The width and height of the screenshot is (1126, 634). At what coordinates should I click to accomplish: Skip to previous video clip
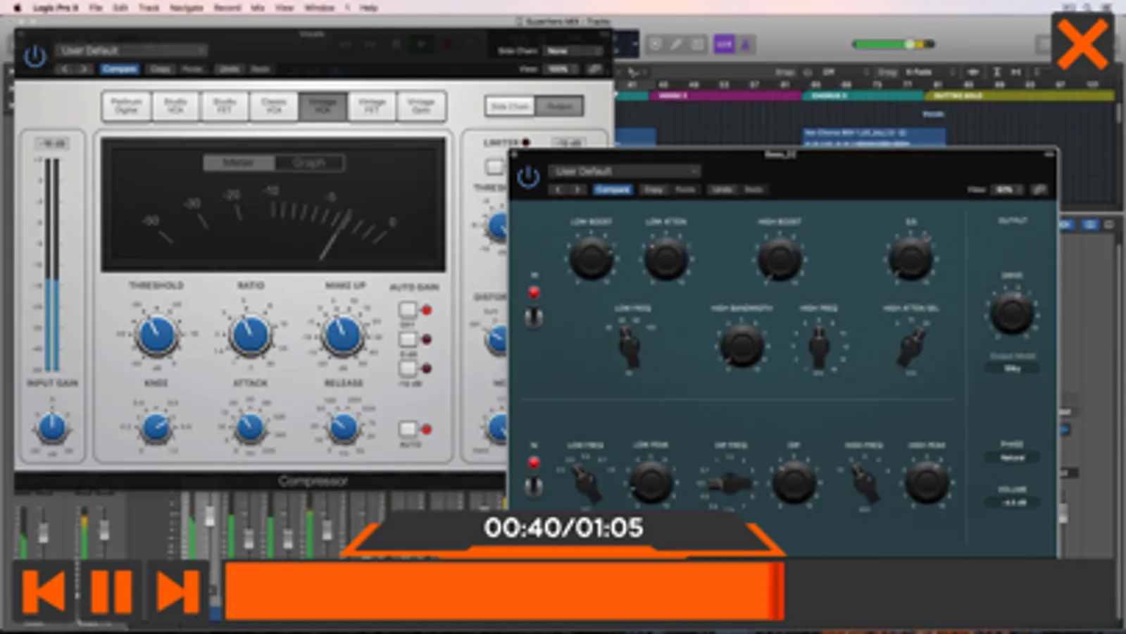point(44,590)
